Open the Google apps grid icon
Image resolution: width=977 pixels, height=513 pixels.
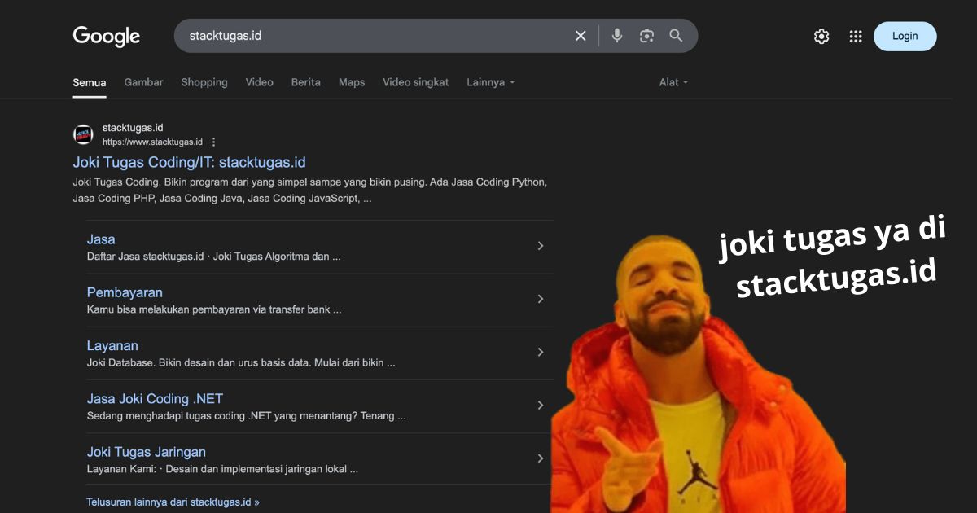point(855,36)
